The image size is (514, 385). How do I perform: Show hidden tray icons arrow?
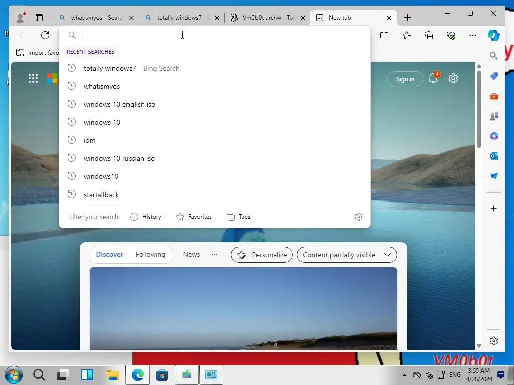click(x=404, y=375)
